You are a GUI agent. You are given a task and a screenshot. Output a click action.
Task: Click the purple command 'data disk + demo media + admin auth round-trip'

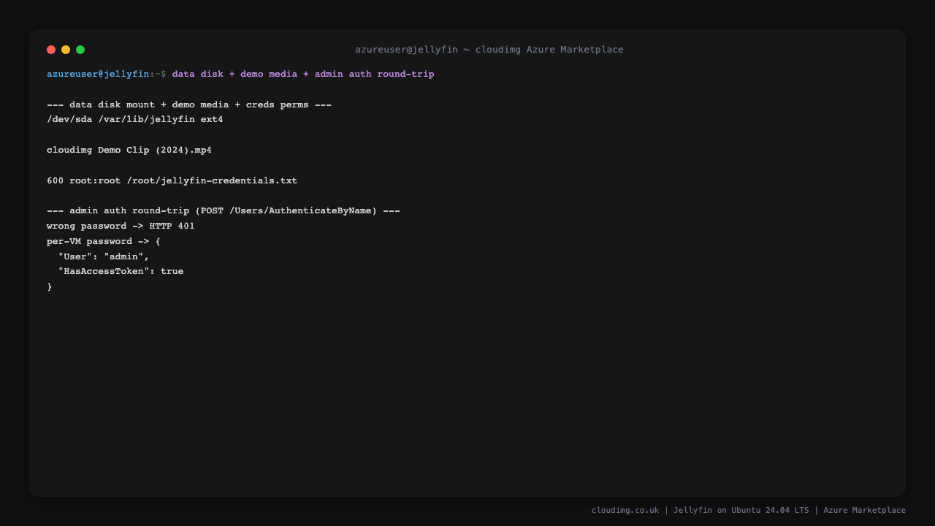303,74
